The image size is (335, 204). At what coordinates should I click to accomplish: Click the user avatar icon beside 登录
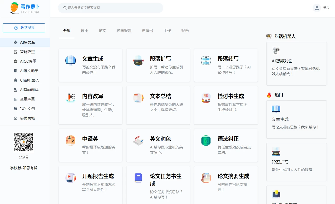point(317,8)
